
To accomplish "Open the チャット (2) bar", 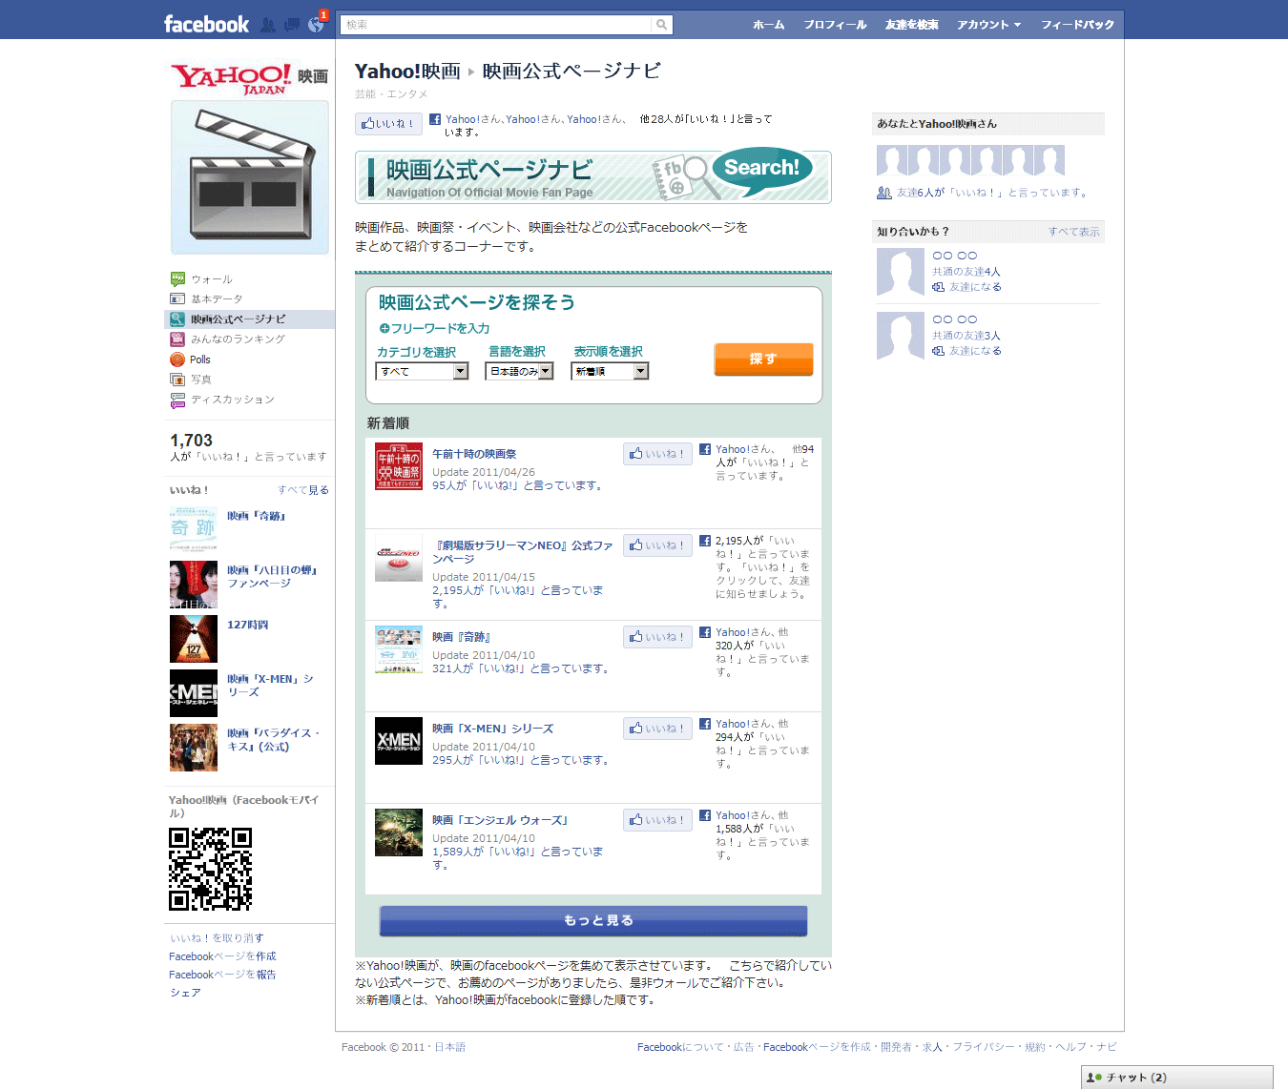I will click(1177, 1078).
